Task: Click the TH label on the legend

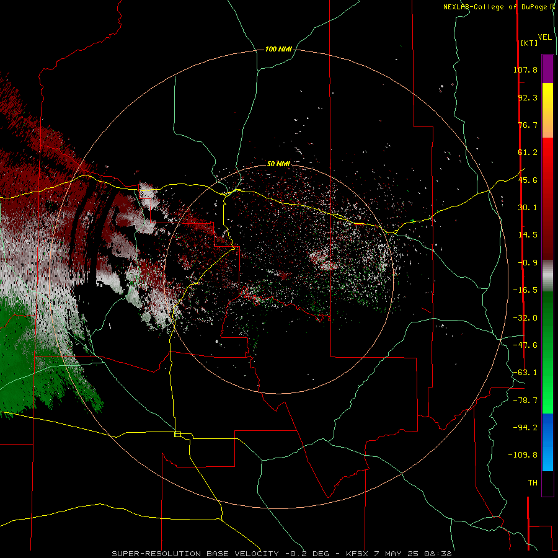Action: click(533, 483)
